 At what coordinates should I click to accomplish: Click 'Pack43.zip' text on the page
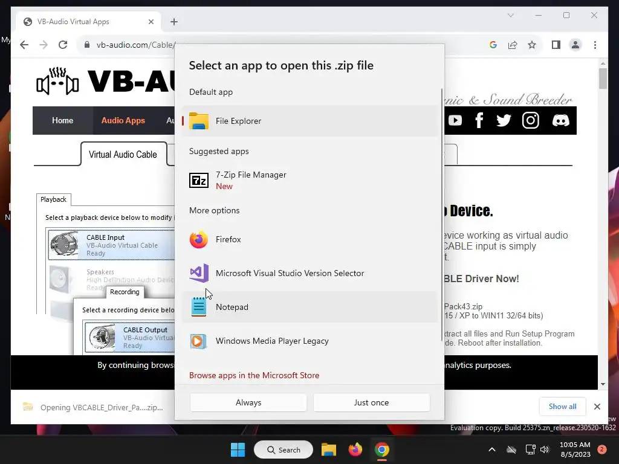pos(463,306)
